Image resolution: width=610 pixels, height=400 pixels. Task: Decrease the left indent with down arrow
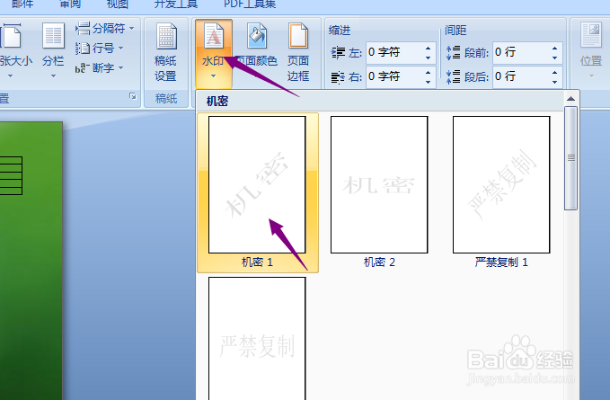pyautogui.click(x=428, y=58)
